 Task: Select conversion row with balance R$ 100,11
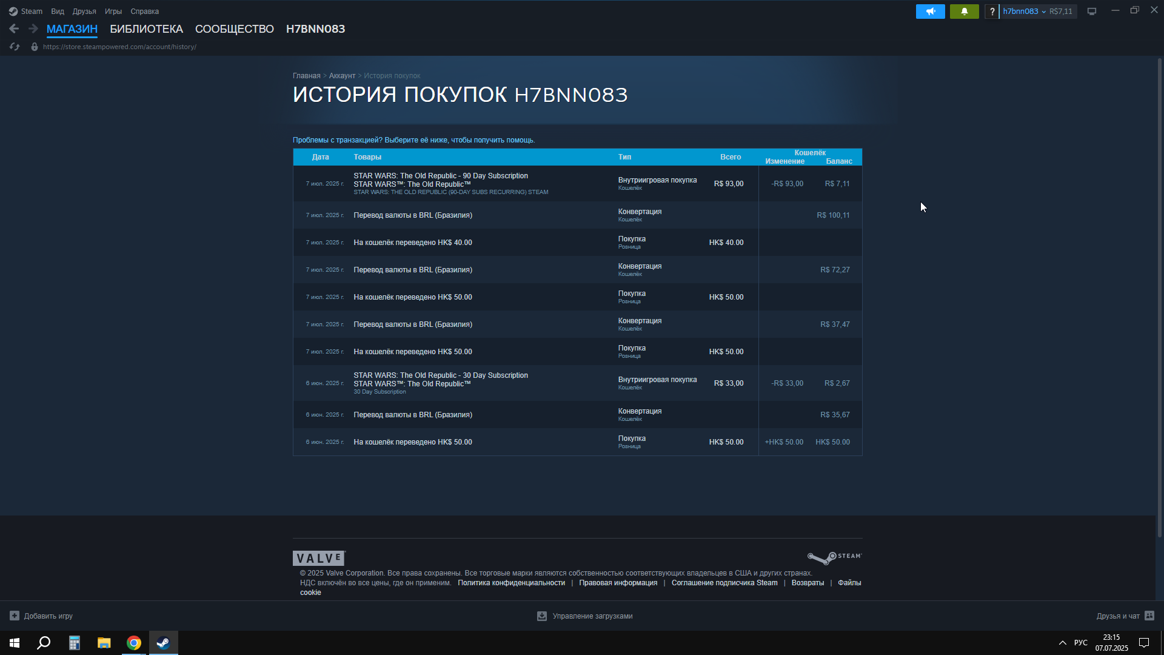pyautogui.click(x=577, y=215)
